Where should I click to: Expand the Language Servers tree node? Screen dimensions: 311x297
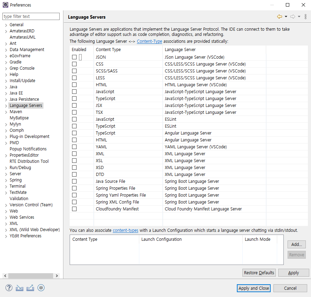point(6,106)
